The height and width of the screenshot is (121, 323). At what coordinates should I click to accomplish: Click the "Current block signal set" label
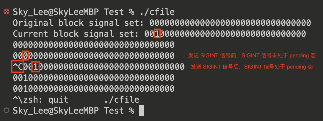[76, 34]
